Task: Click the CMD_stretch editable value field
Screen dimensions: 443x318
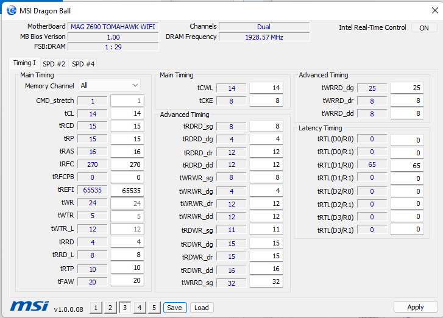Action: 127,101
